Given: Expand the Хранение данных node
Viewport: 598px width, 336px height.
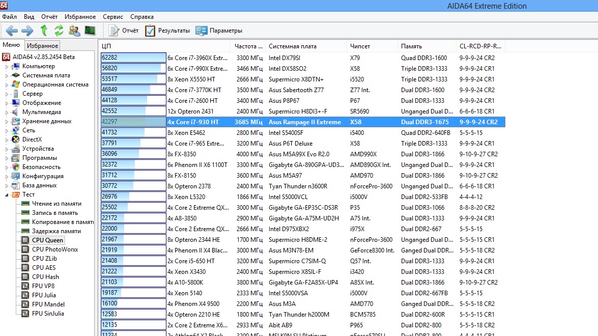Looking at the screenshot, I should point(7,122).
